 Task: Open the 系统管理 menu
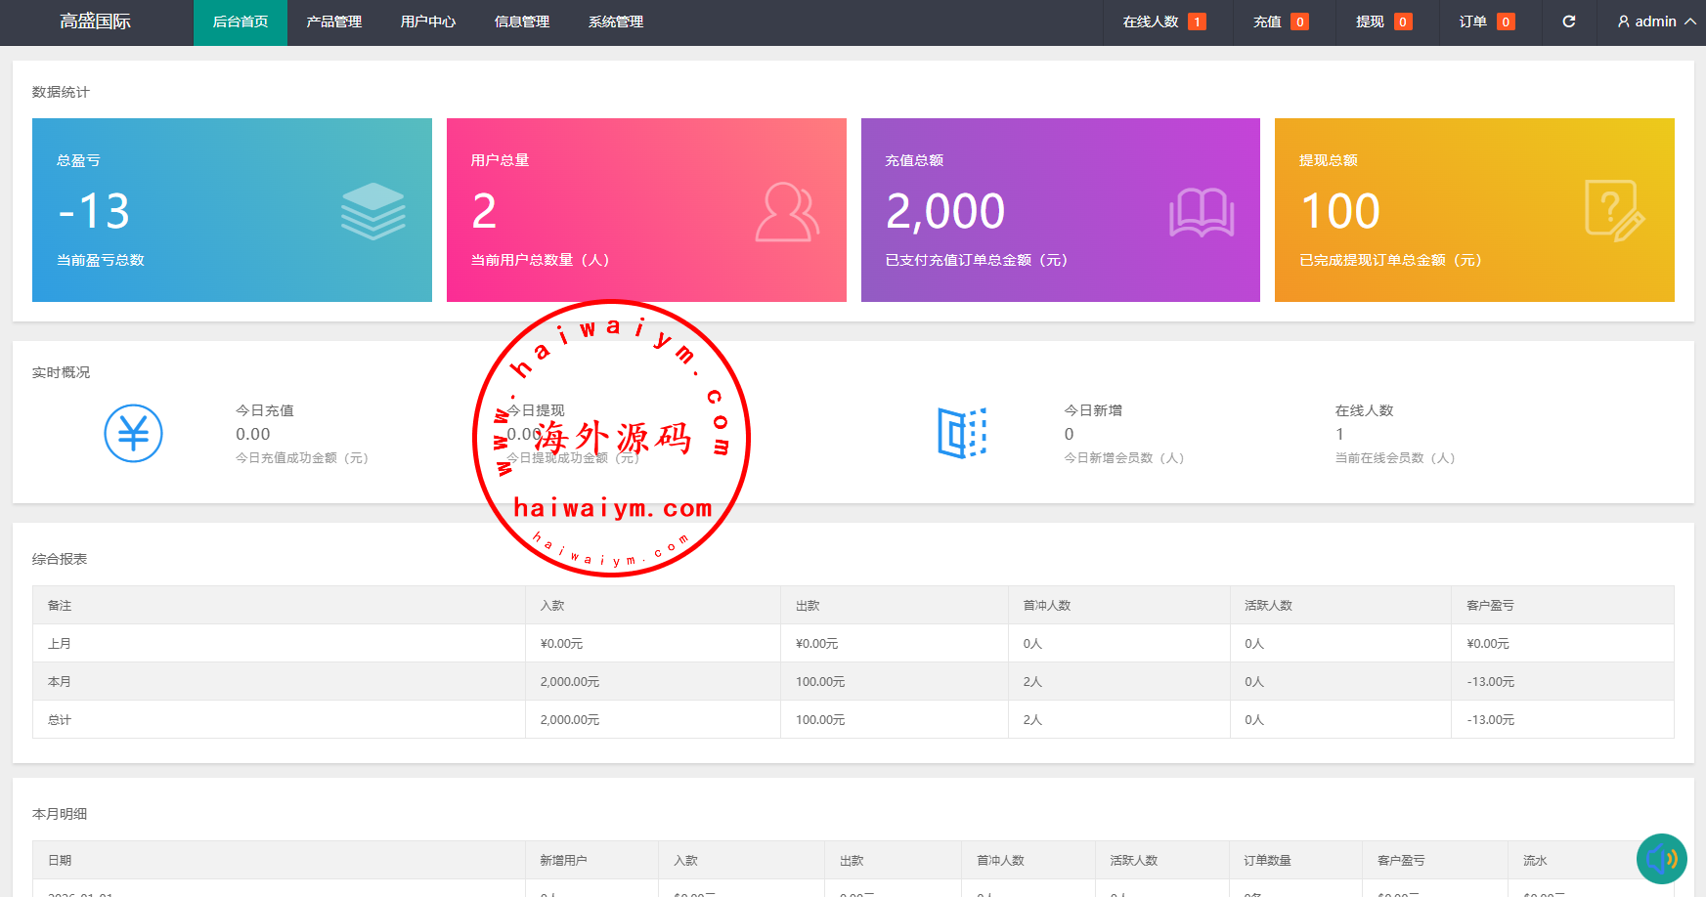615,21
